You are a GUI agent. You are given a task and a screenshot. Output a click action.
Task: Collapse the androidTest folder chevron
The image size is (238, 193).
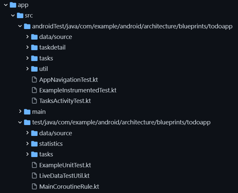pyautogui.click(x=20, y=26)
